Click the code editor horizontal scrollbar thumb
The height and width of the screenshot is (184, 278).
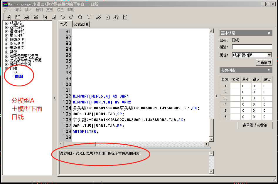79,144
